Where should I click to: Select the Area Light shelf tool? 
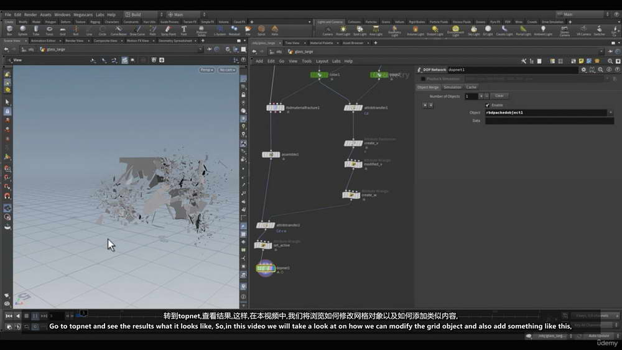376,30
